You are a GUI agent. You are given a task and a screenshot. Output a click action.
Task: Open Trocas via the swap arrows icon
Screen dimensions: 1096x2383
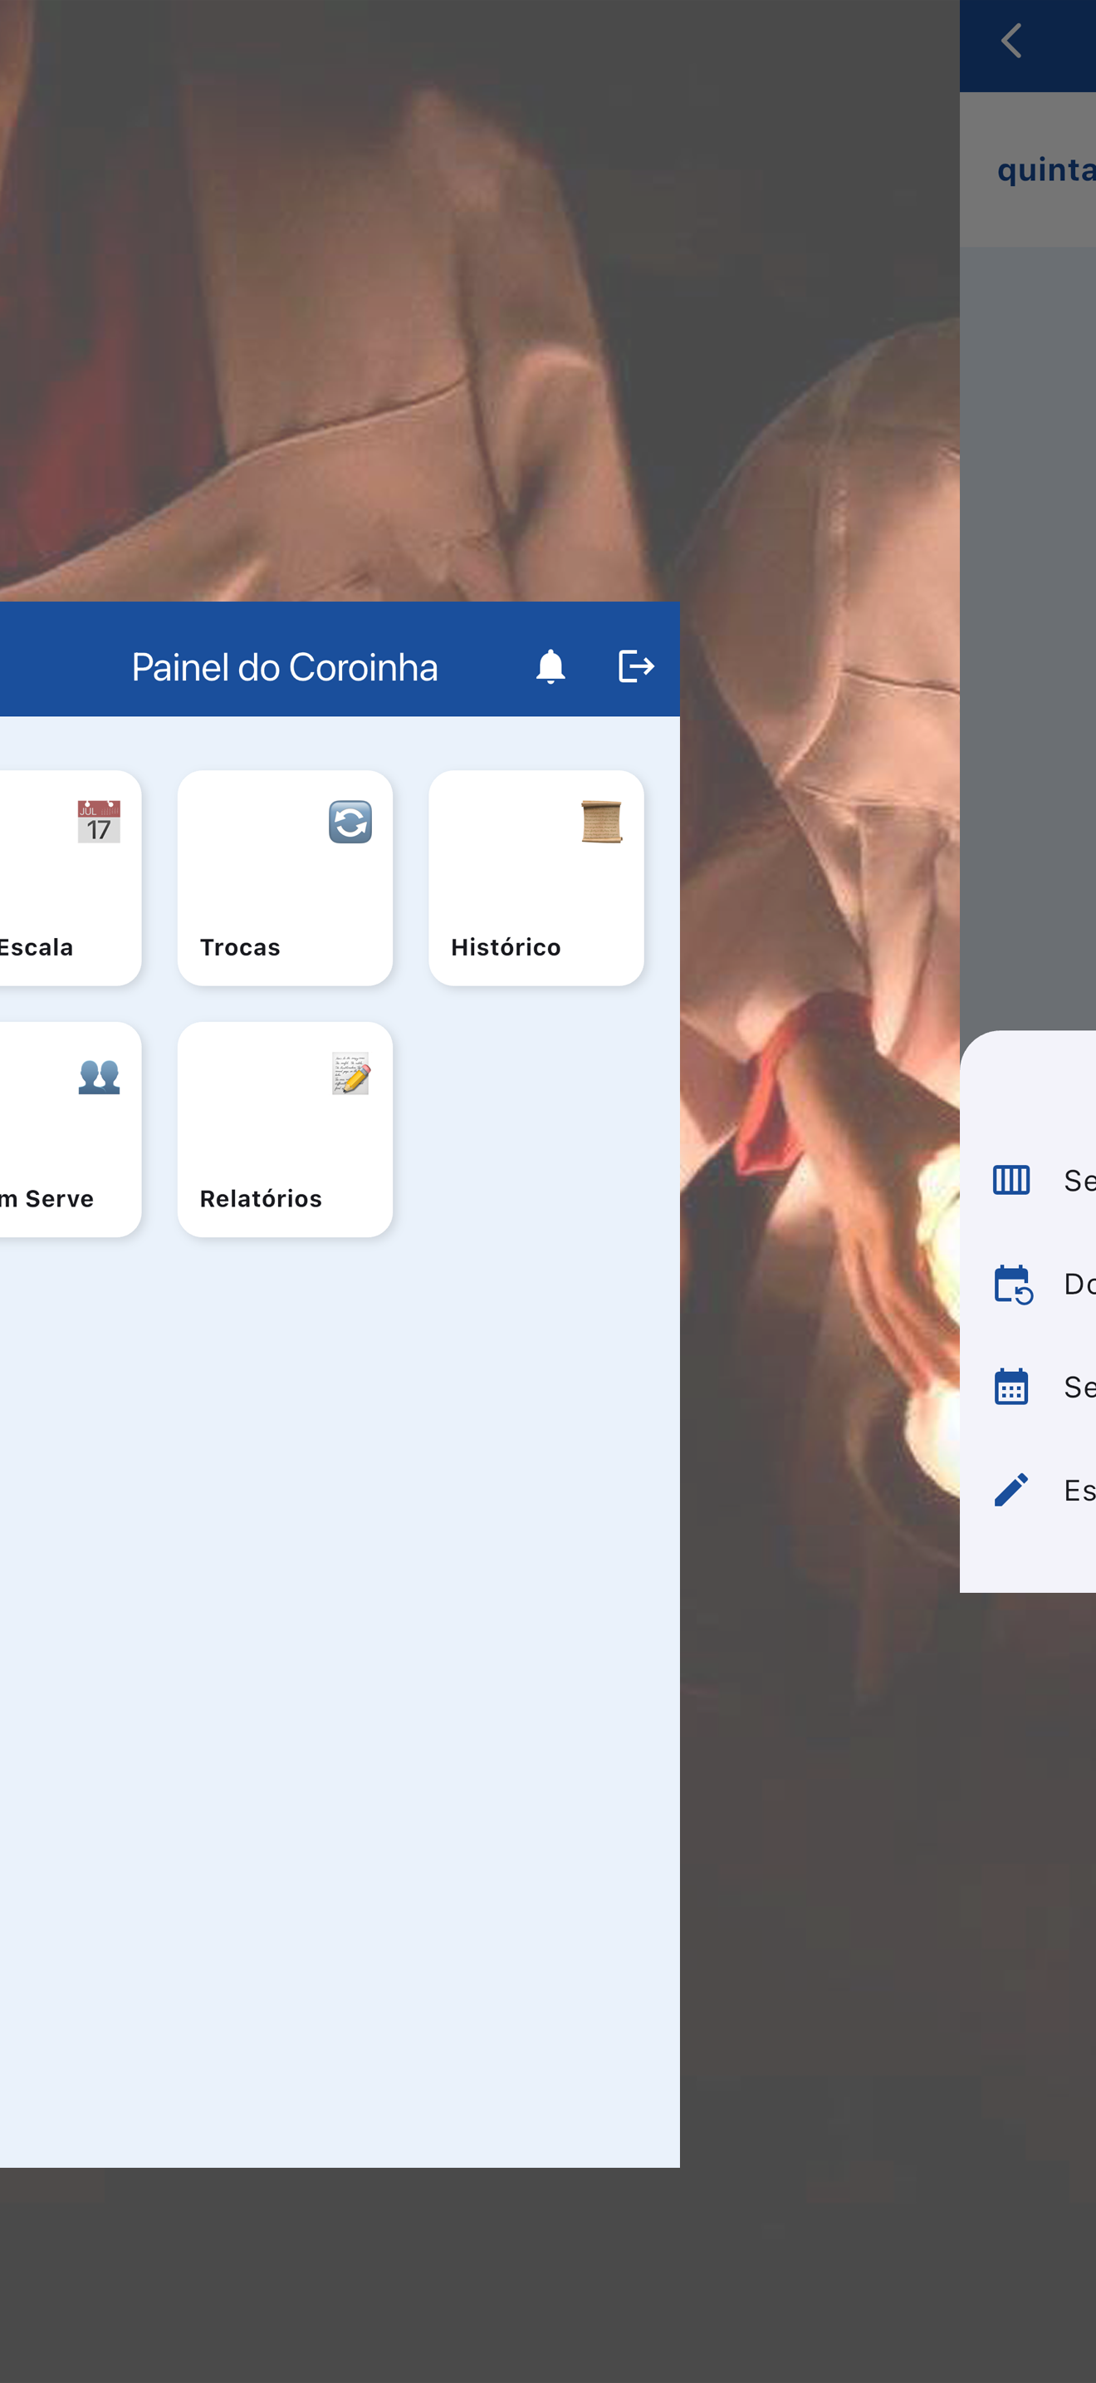pyautogui.click(x=350, y=822)
